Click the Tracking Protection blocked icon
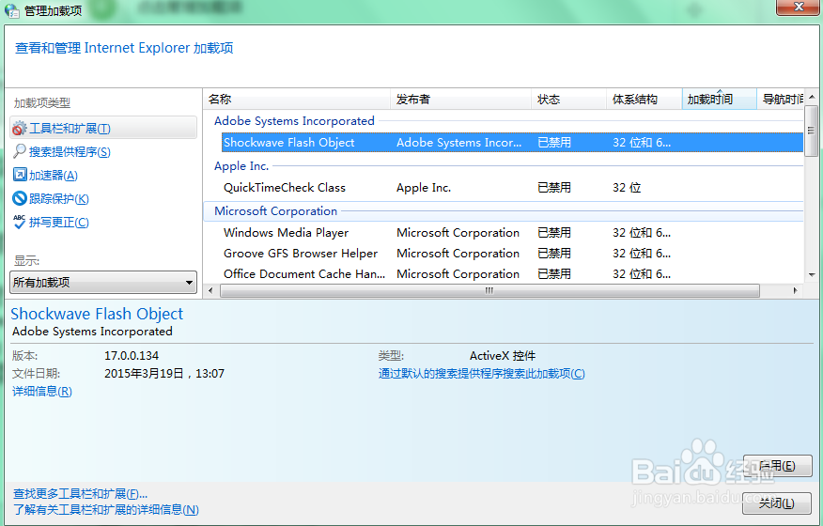823x526 pixels. [20, 198]
